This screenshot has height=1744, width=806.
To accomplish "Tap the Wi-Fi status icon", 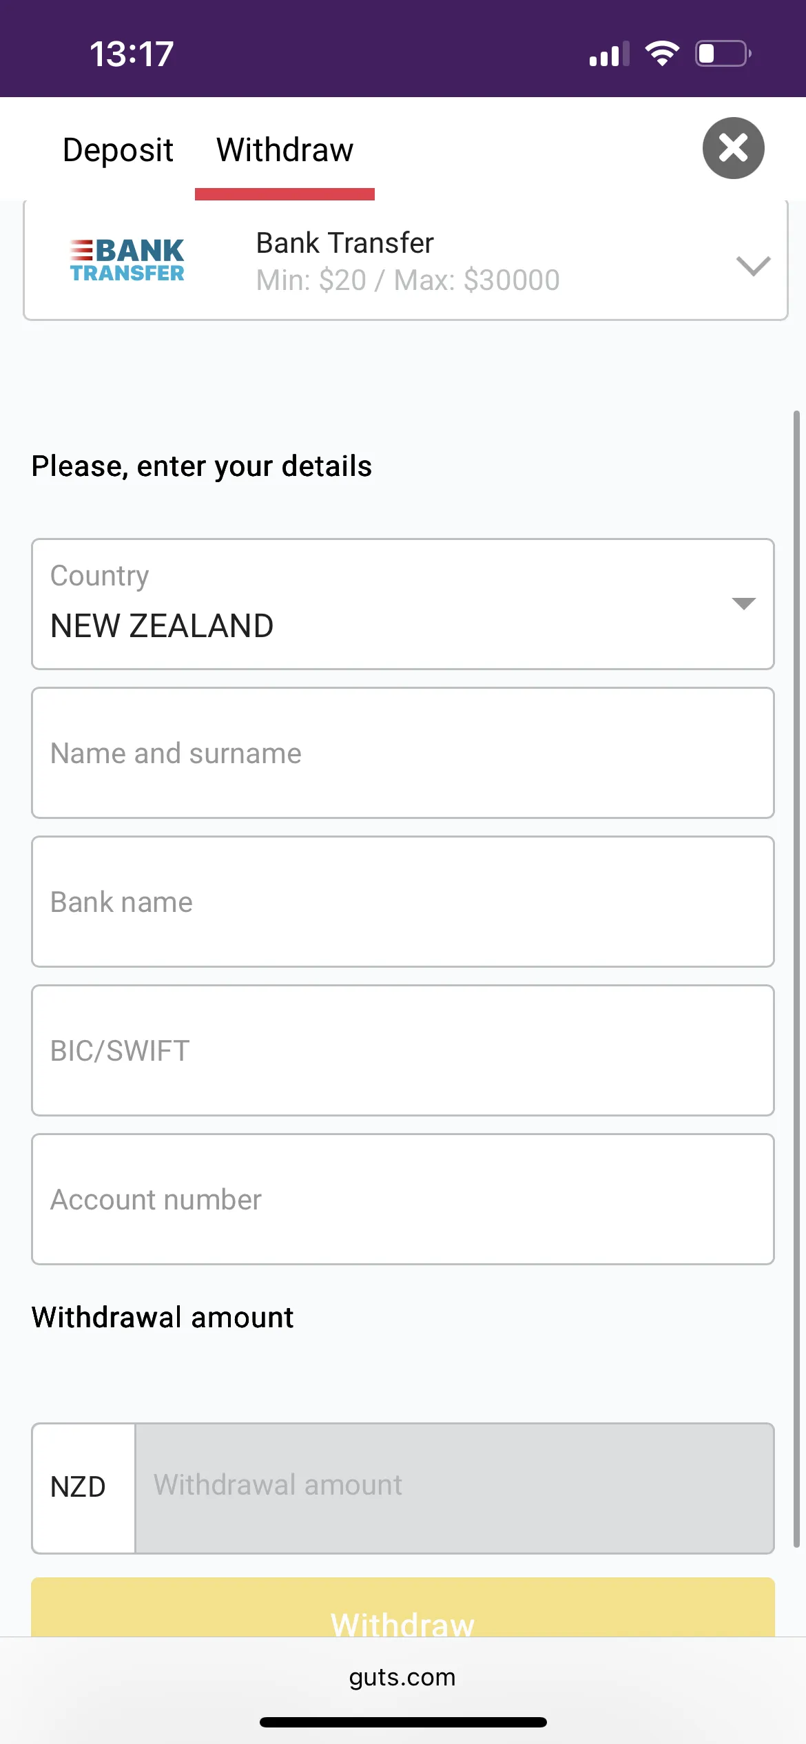I will coord(662,54).
